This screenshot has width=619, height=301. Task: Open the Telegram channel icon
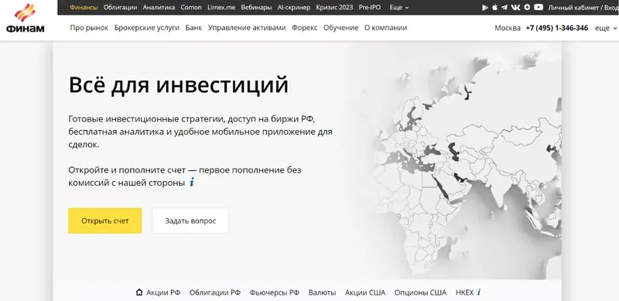504,7
